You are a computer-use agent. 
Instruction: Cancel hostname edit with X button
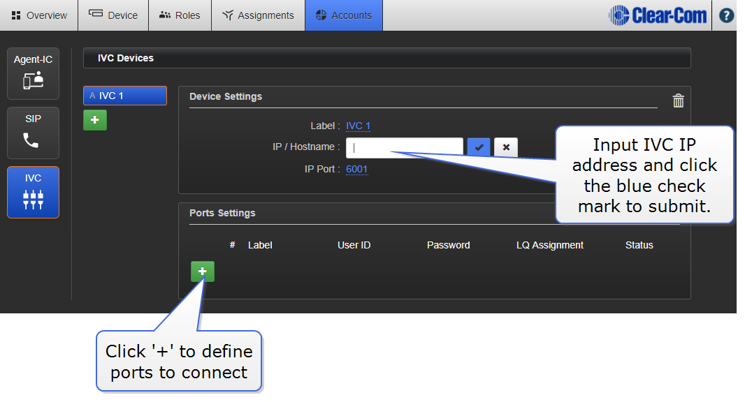[x=505, y=147]
